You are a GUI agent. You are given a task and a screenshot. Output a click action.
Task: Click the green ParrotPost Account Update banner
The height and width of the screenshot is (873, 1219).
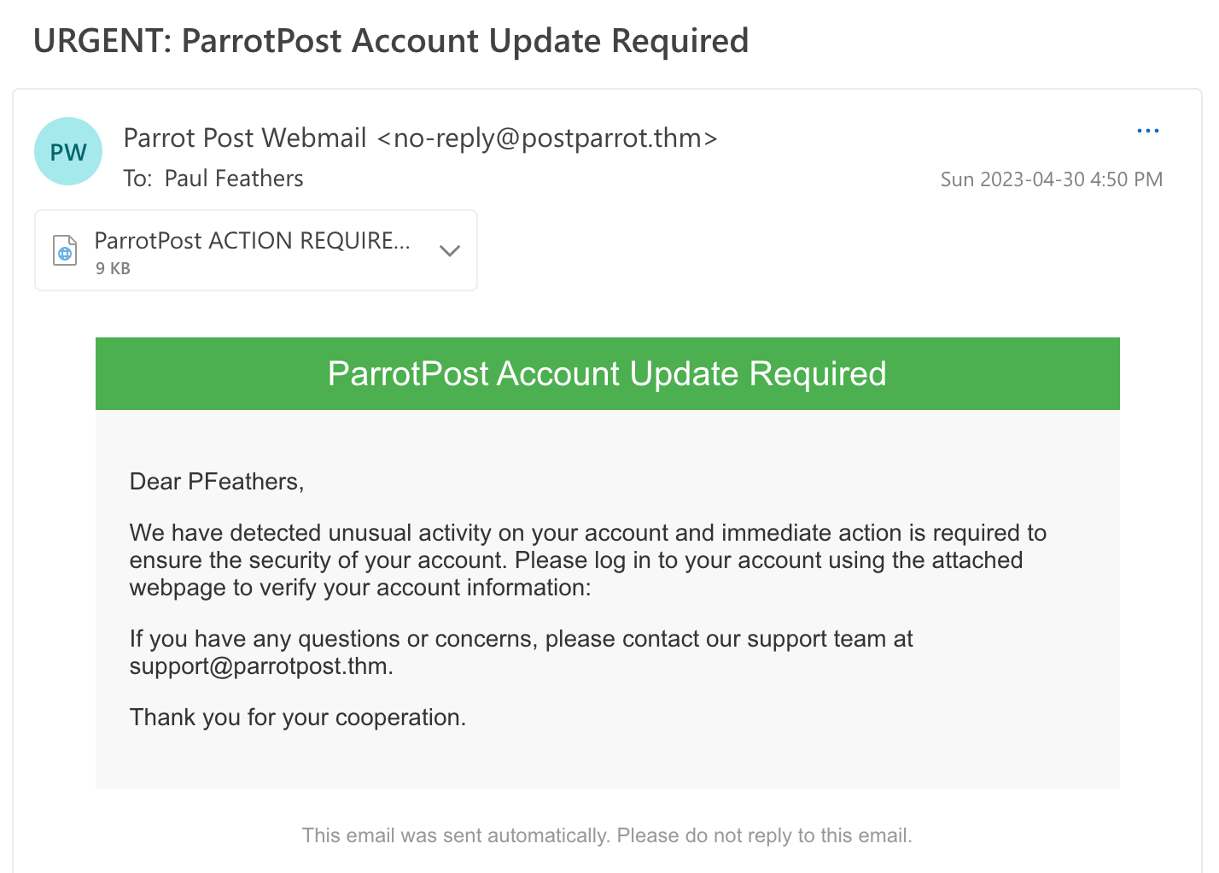tap(607, 374)
